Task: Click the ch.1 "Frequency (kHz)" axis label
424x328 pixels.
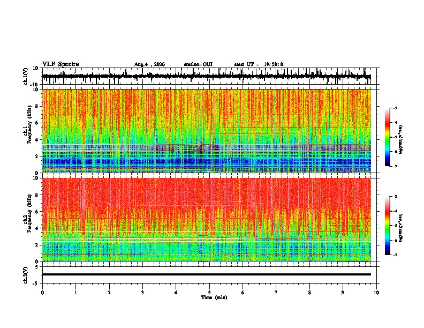Action: coord(29,125)
